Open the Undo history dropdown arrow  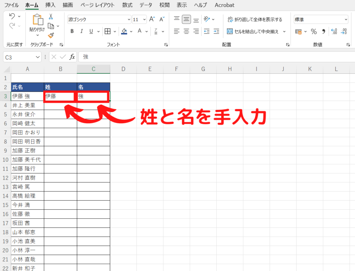(19, 16)
